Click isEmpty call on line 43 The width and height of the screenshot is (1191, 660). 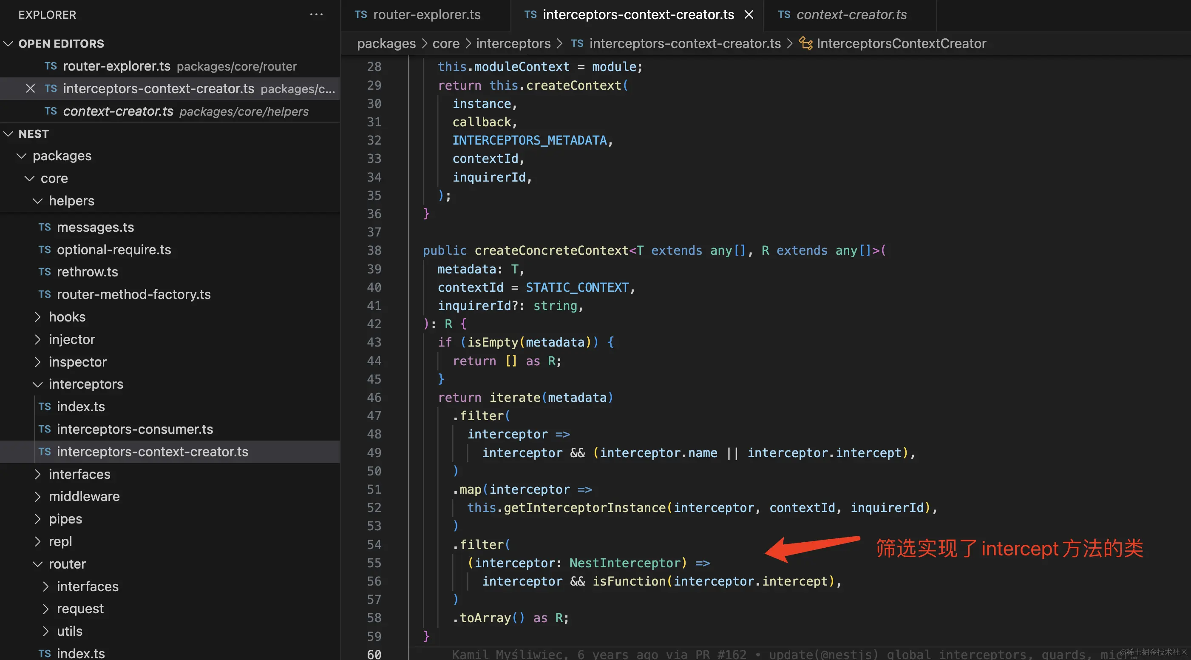[x=493, y=342]
